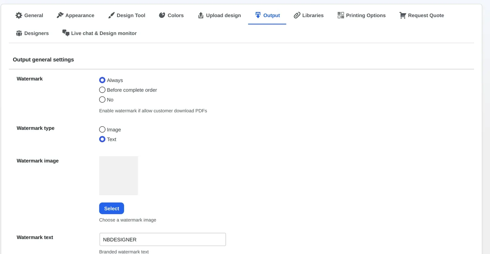Open the Libraries tab
This screenshot has height=254, width=490.
click(309, 15)
